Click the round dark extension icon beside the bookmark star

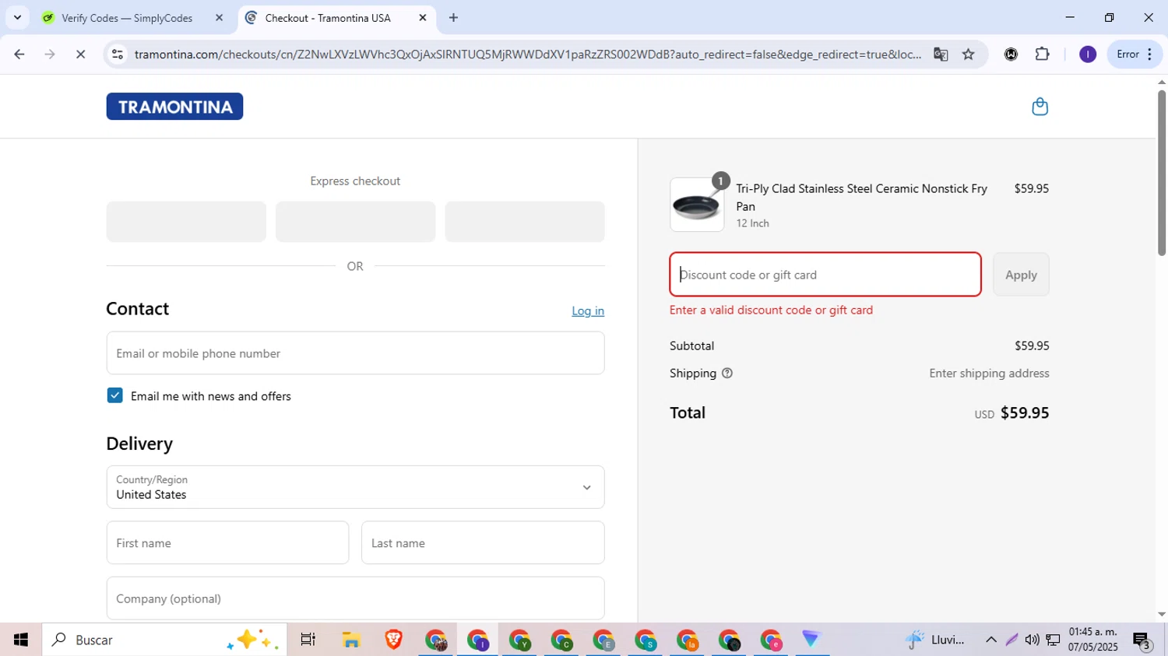1011,54
